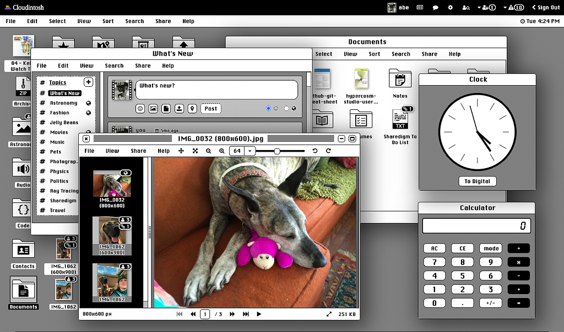Open the Search menu in What's New window

pos(115,65)
